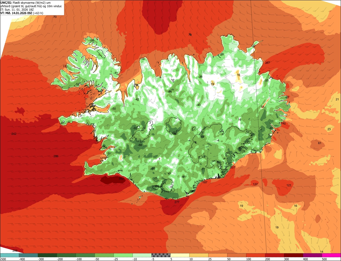Click the offshore value 127
341x261 pixels.
pyautogui.click(x=255, y=184)
